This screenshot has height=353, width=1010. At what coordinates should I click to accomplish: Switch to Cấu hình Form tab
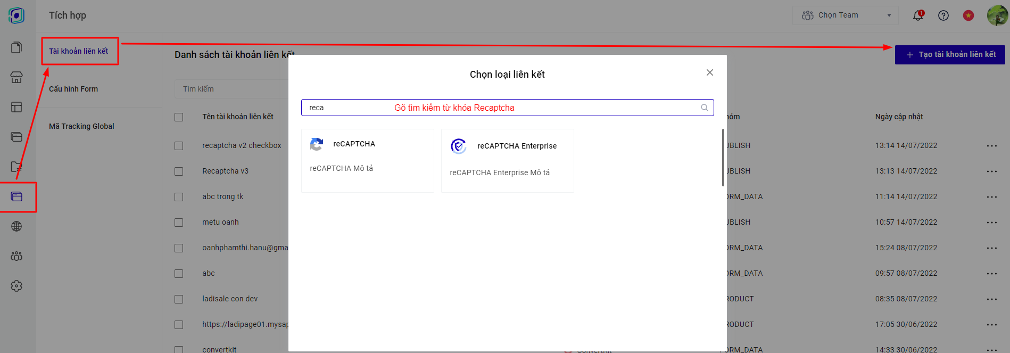point(73,89)
